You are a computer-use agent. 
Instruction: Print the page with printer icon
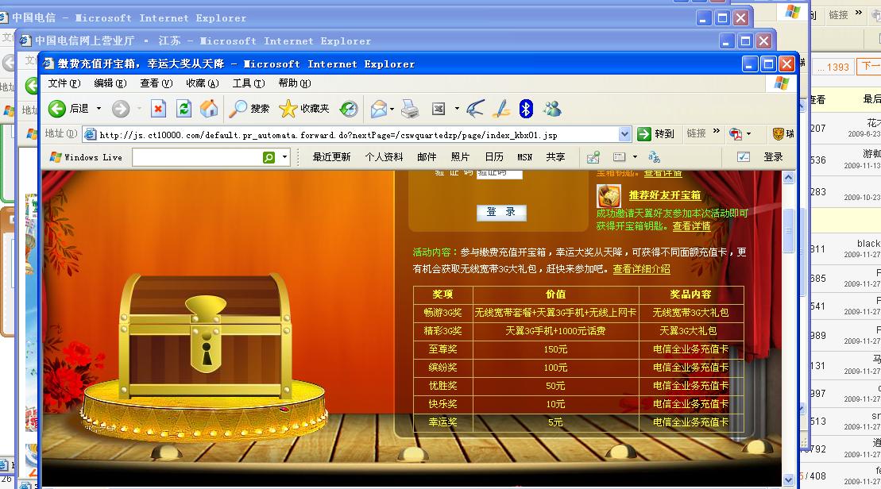pyautogui.click(x=410, y=108)
